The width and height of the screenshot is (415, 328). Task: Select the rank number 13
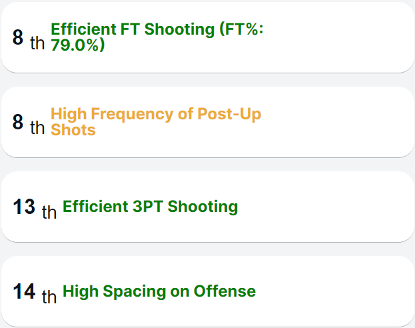pyautogui.click(x=24, y=207)
